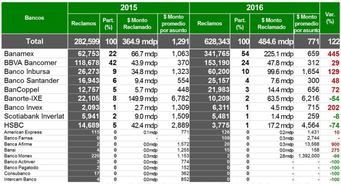The image size is (341, 184).
Task: Select the BBVA Bancomer row name
Action: point(30,63)
